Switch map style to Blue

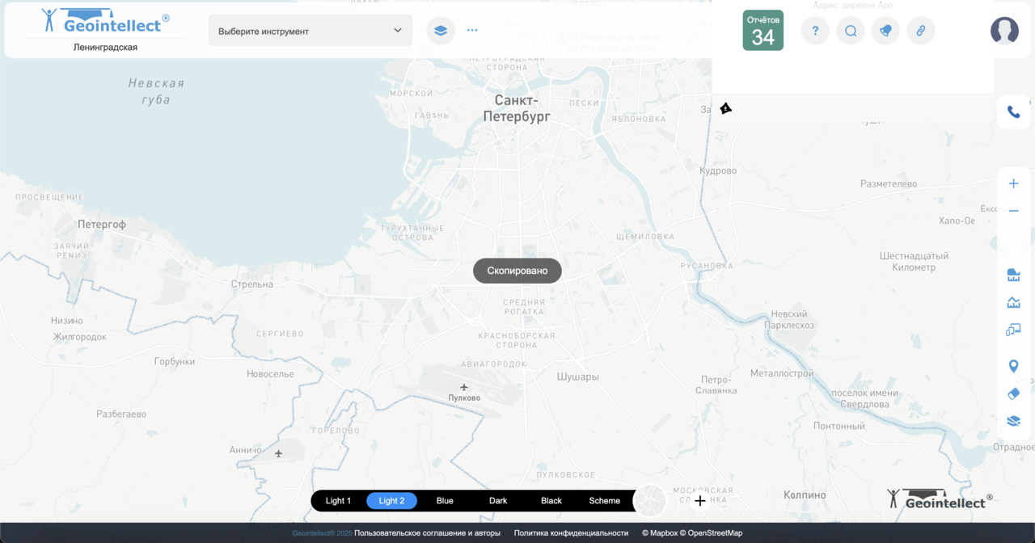[x=445, y=501]
